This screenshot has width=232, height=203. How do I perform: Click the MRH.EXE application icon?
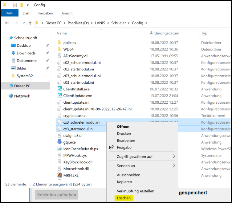pos(59,175)
